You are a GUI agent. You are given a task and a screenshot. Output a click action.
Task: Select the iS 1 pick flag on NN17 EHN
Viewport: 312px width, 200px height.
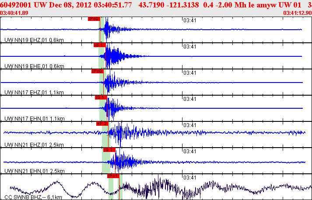pos(101,97)
